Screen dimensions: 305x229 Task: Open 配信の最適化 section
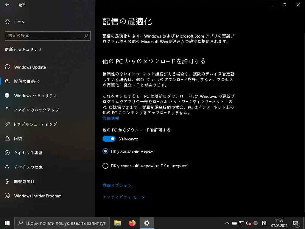(48, 81)
